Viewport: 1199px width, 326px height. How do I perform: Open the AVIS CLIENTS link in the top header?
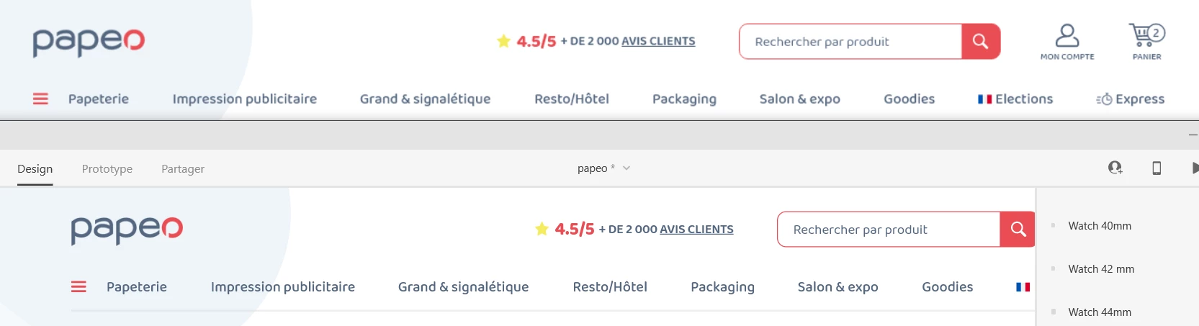coord(658,41)
